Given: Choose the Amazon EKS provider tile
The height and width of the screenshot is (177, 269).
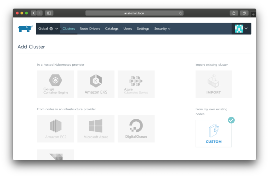Looking at the screenshot, I should click(96, 84).
